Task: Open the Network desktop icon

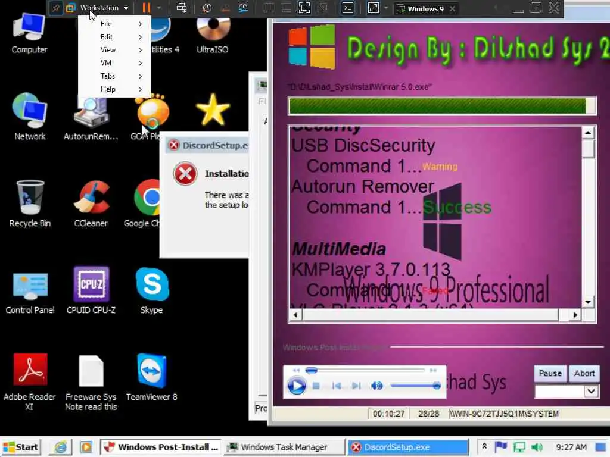Action: (30, 116)
